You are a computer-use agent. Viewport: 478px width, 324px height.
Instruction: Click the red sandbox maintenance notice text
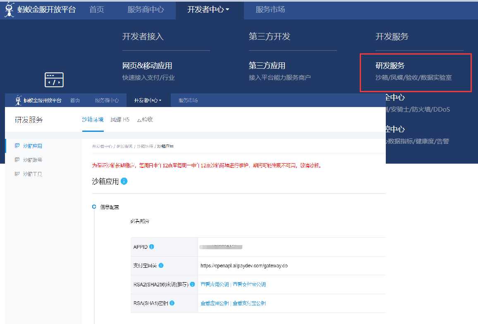[x=206, y=165]
